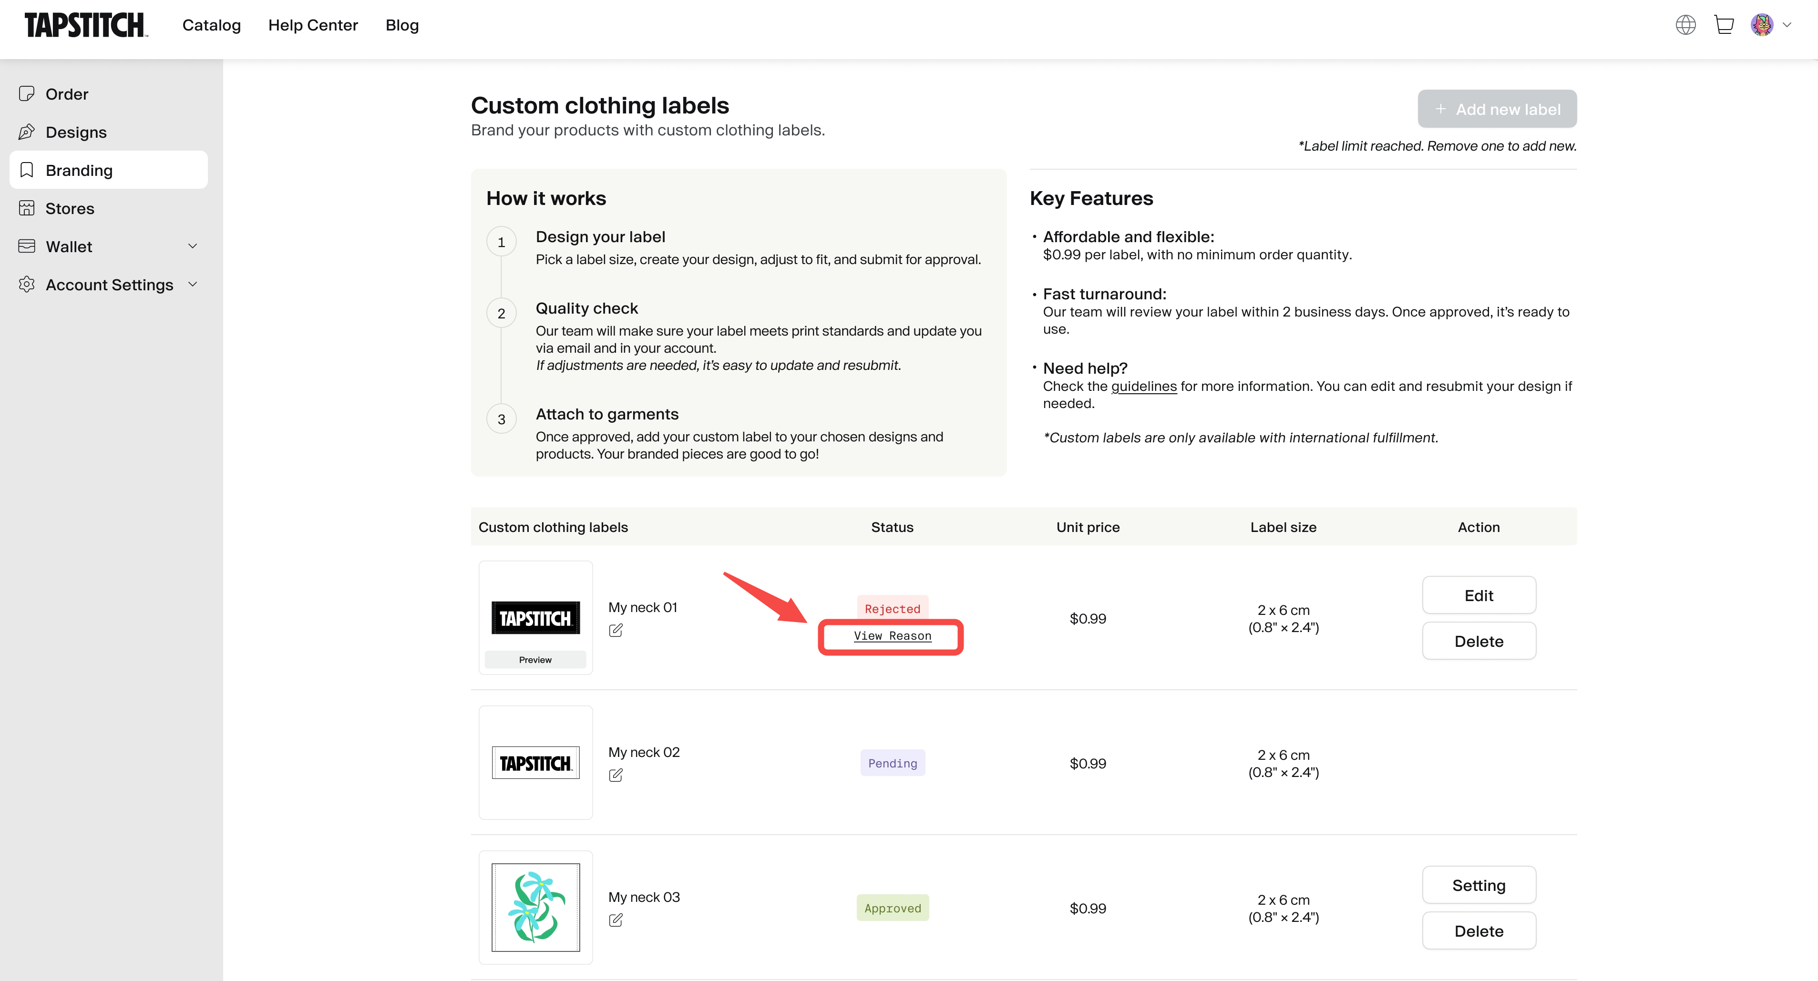Go to the Help Center menu item

(x=313, y=25)
